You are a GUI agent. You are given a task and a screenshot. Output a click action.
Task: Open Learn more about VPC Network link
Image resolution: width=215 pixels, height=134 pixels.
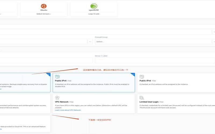pyautogui.click(x=68, y=110)
